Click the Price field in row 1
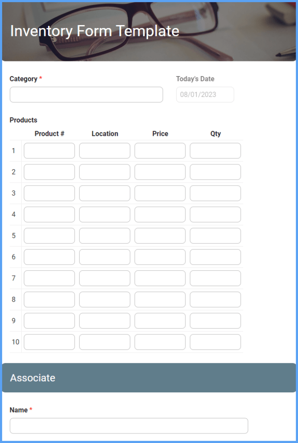Image resolution: width=298 pixels, height=443 pixels. point(160,151)
